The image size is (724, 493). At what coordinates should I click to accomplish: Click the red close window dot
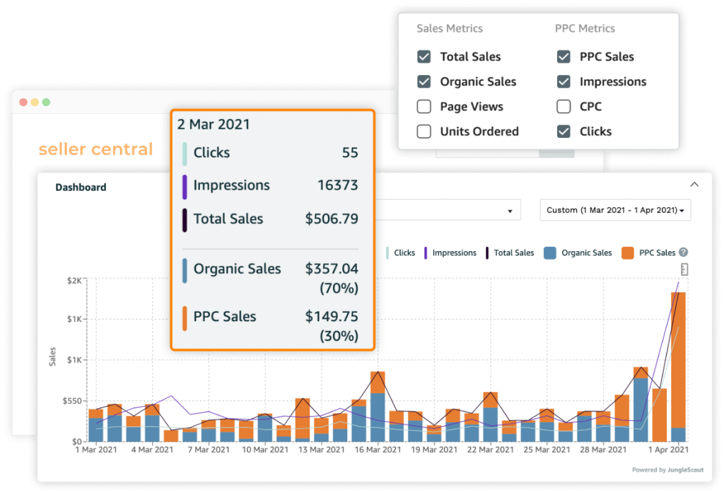pyautogui.click(x=23, y=102)
